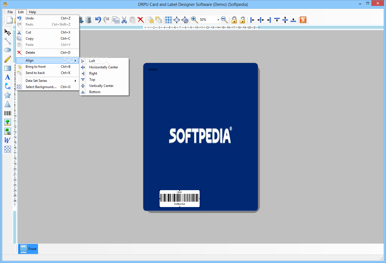Click the Zoom Out magnifier icon
The image size is (386, 263).
tap(224, 20)
